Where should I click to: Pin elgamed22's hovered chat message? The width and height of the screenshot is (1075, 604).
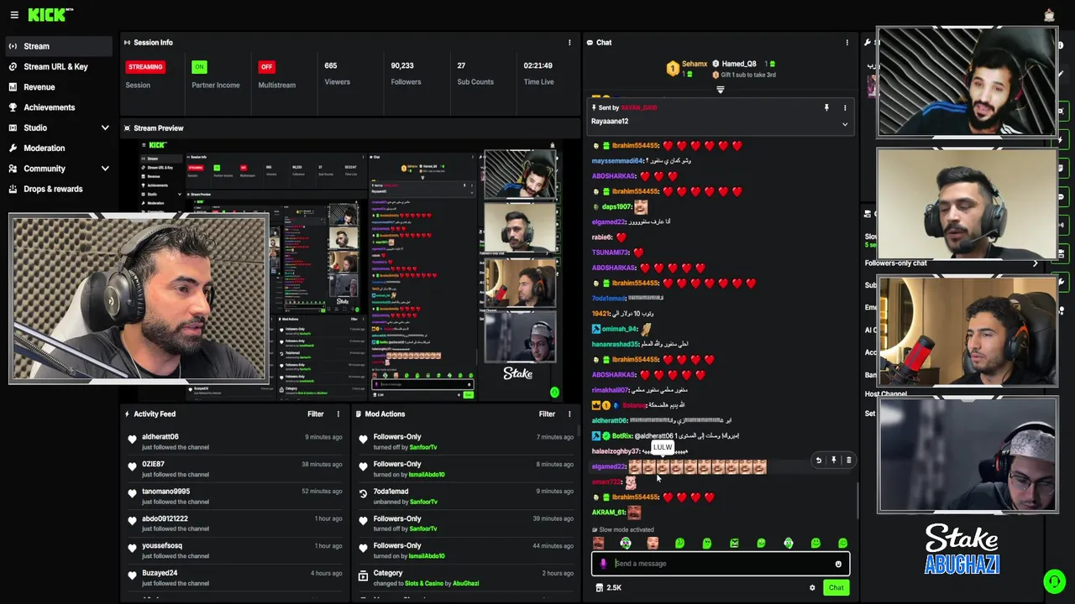click(834, 461)
